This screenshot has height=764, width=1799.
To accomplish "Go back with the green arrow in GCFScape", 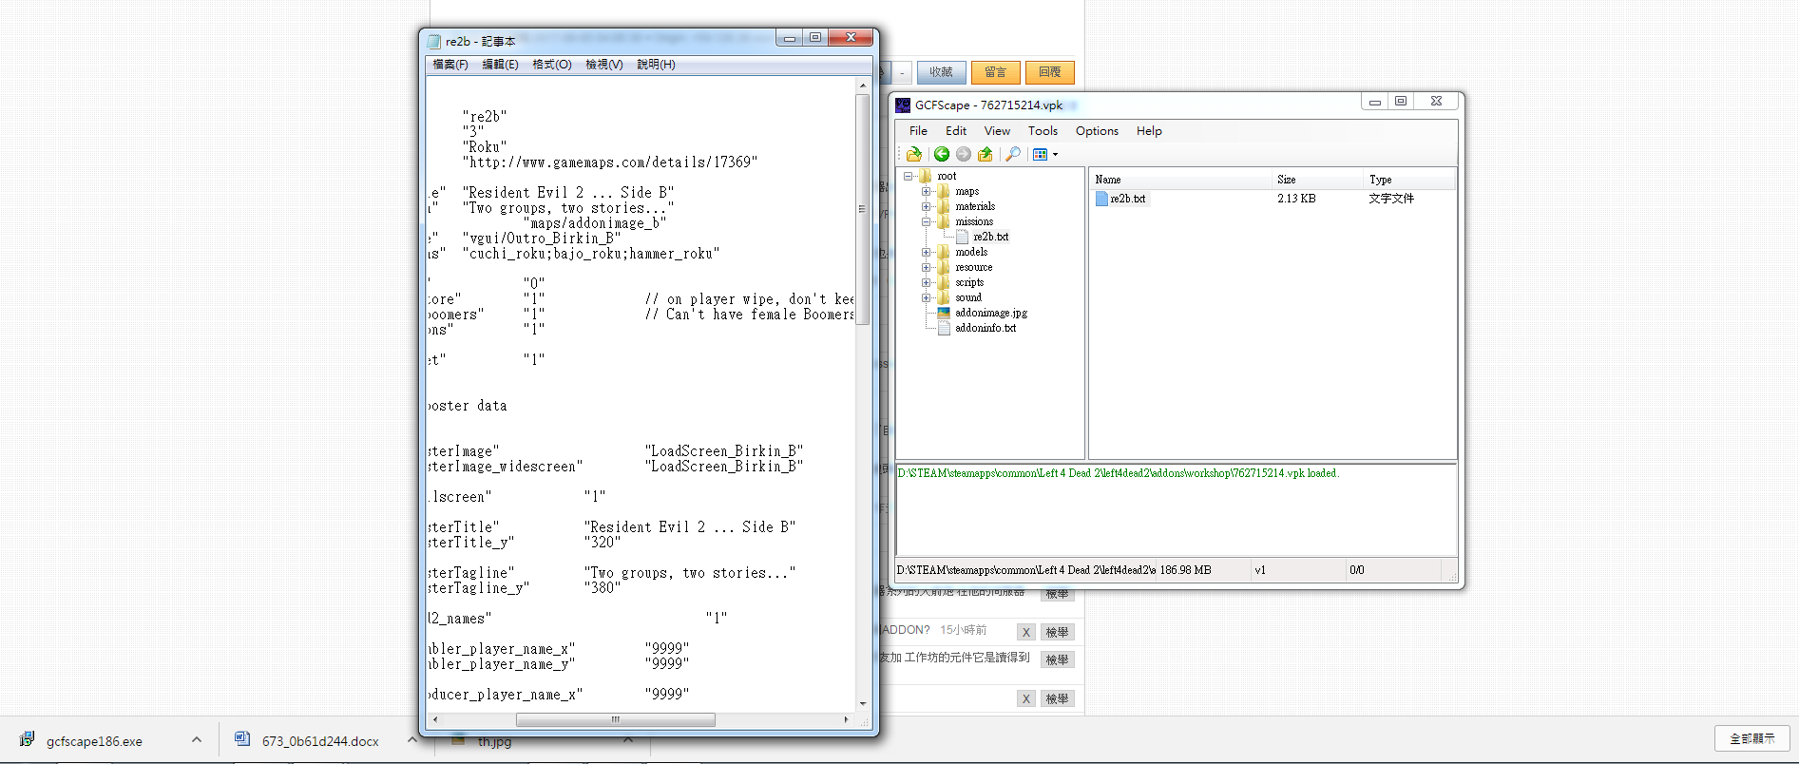I will click(942, 154).
